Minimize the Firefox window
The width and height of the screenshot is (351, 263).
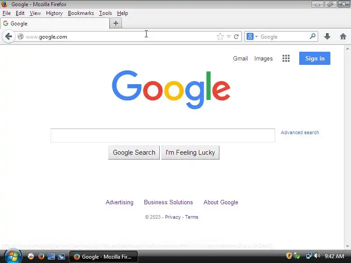tap(317, 4)
